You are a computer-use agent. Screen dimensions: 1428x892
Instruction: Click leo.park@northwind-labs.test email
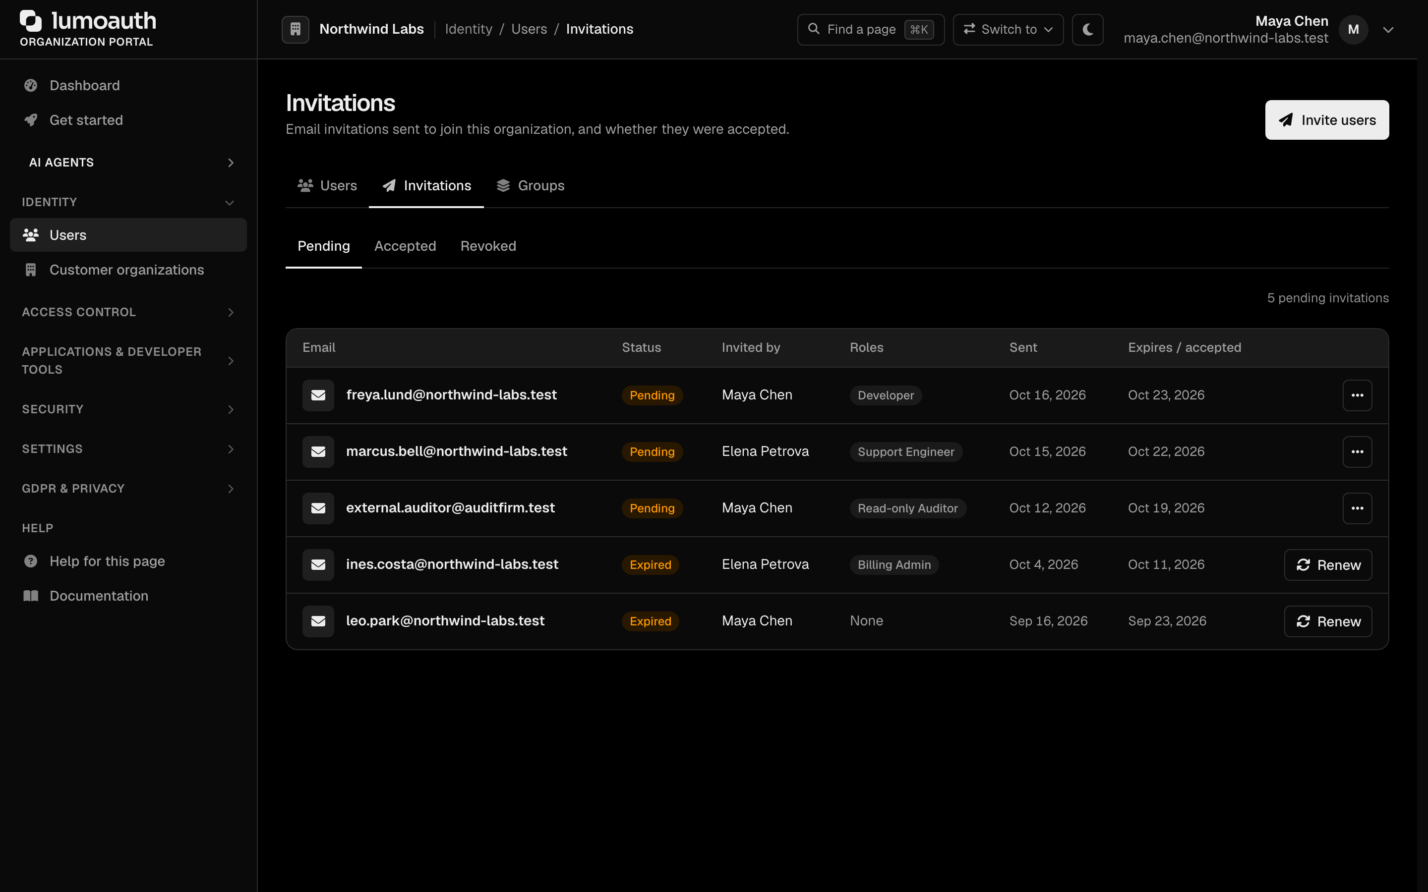[x=446, y=620]
